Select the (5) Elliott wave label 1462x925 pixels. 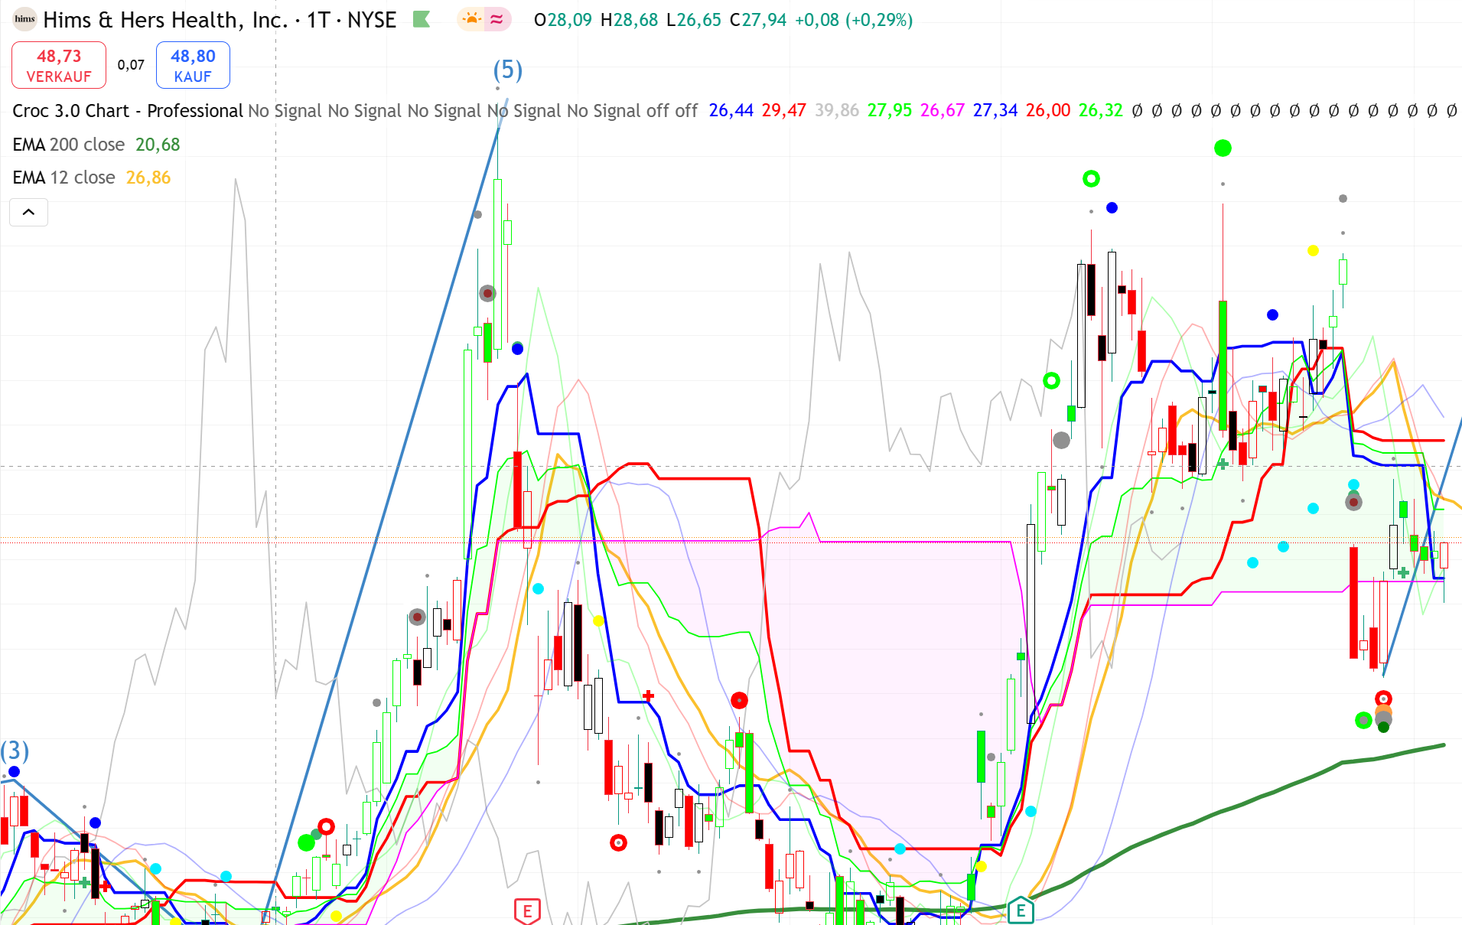pyautogui.click(x=507, y=70)
